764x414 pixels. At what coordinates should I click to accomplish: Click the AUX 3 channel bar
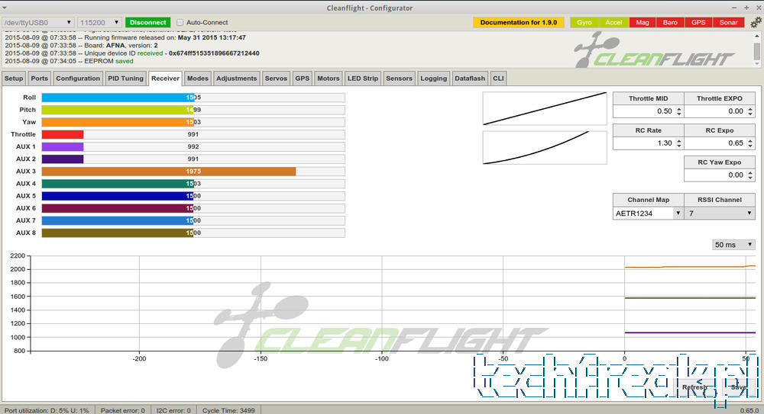[x=193, y=172]
